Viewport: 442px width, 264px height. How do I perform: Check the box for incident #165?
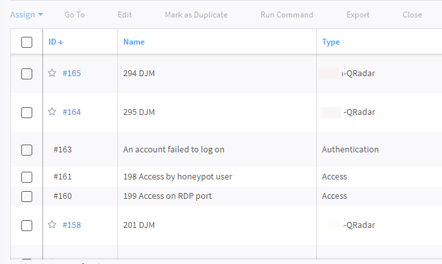26,74
